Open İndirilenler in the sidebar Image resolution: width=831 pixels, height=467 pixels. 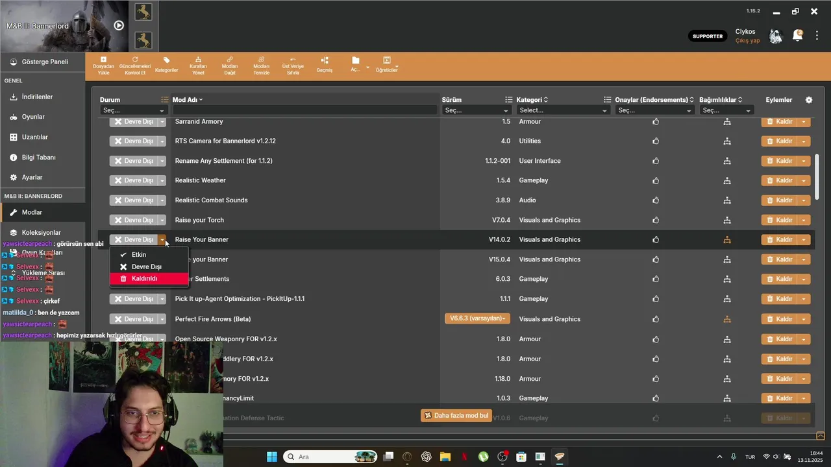coord(42,97)
